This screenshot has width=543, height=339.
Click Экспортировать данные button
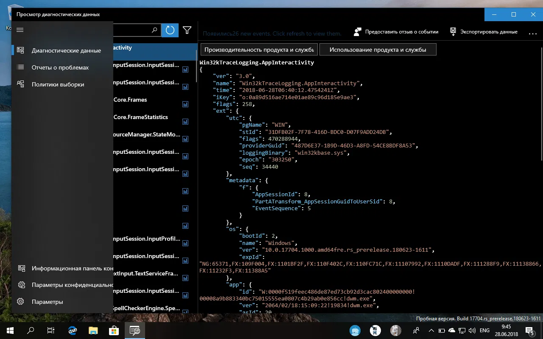(x=484, y=32)
